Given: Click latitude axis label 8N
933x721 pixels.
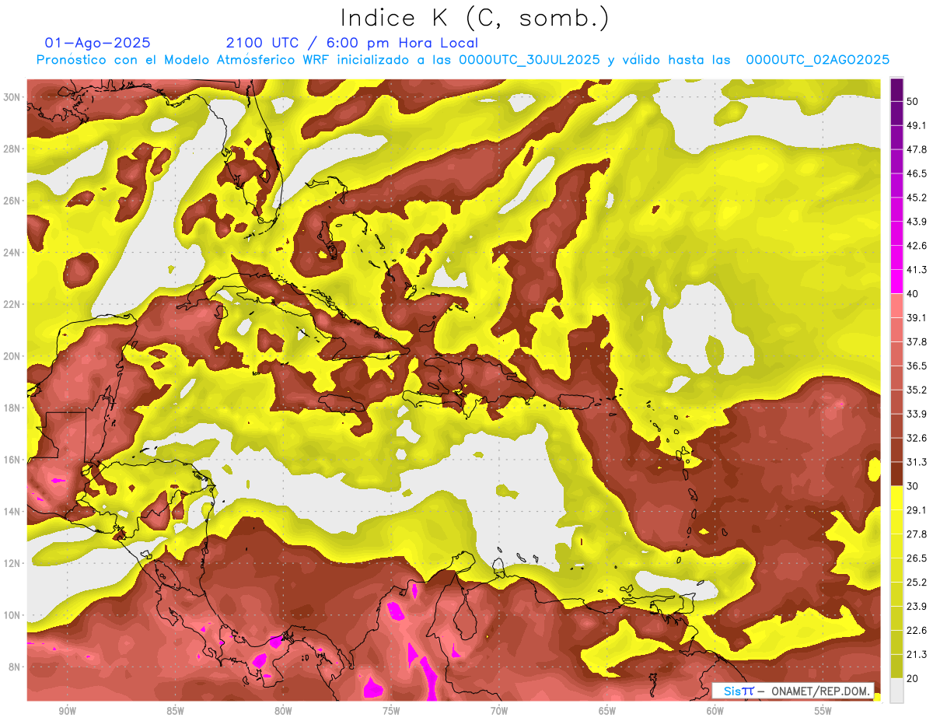Looking at the screenshot, I should click(x=15, y=667).
